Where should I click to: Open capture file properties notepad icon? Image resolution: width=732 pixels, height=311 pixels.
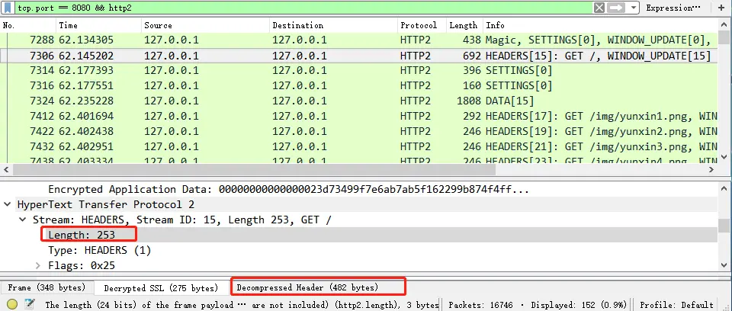[x=30, y=305]
